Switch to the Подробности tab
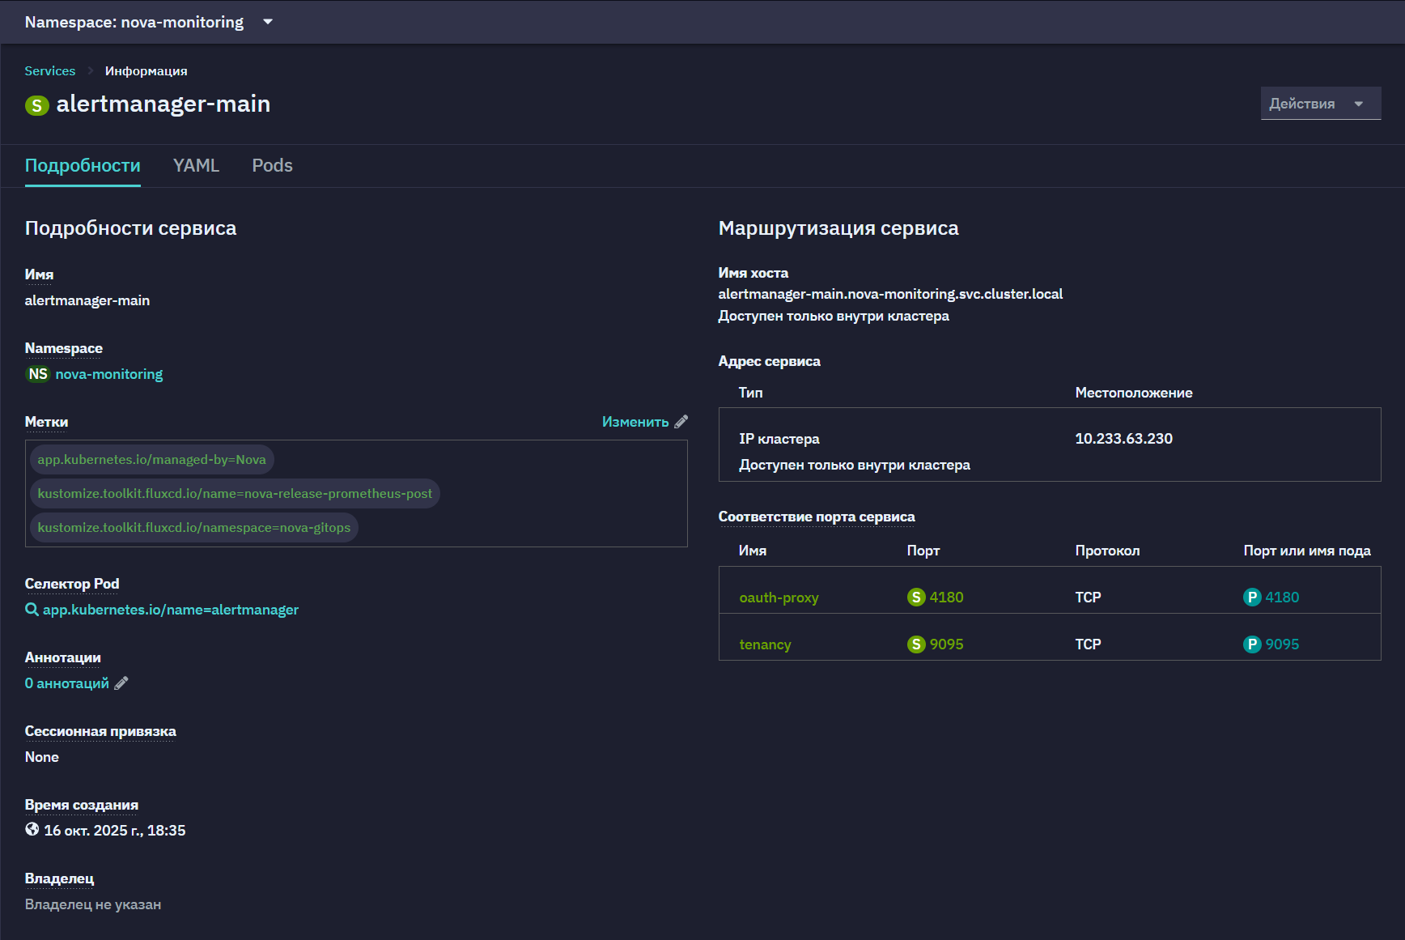1405x940 pixels. 83,165
